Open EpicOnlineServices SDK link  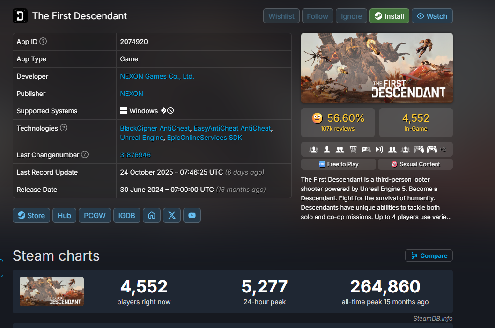[x=205, y=138]
